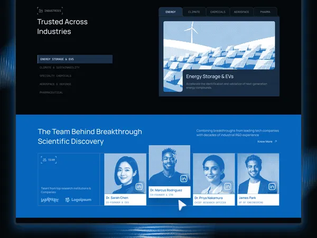Switch to the Energy tab
The height and width of the screenshot is (238, 317).
pyautogui.click(x=171, y=12)
